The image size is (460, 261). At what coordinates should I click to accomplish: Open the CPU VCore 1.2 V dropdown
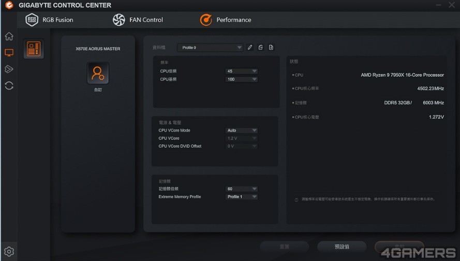pyautogui.click(x=242, y=138)
